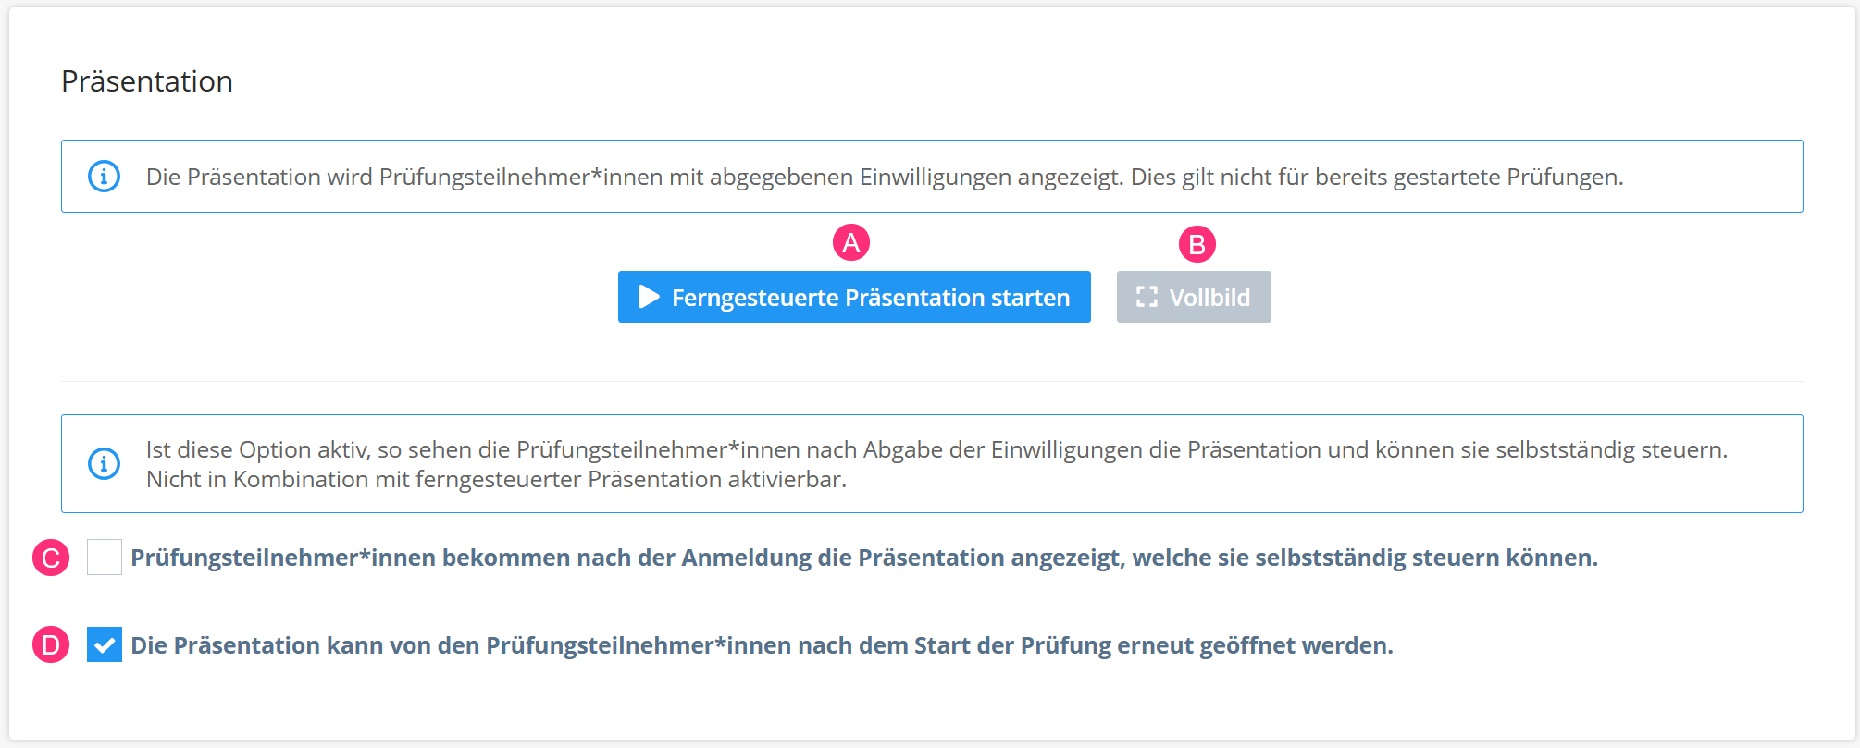
Task: Select the pink marker badge C
Action: point(51,558)
